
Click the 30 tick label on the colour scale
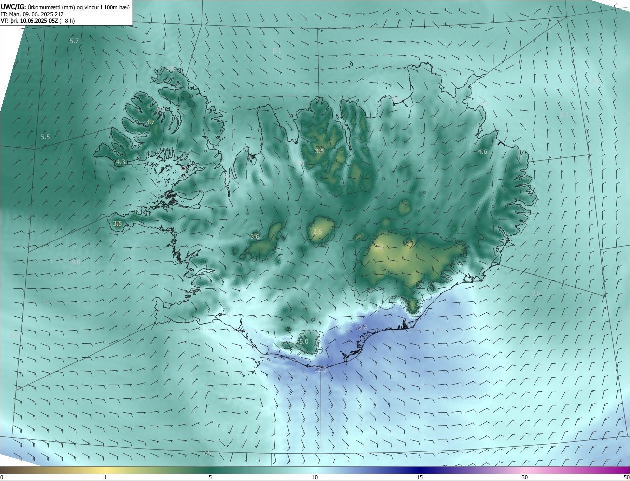pyautogui.click(x=525, y=477)
